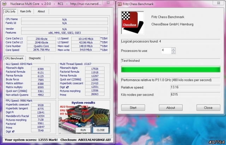226x145 pixels.
Task: Increase processors to use with up arrow
Action: tap(173, 49)
